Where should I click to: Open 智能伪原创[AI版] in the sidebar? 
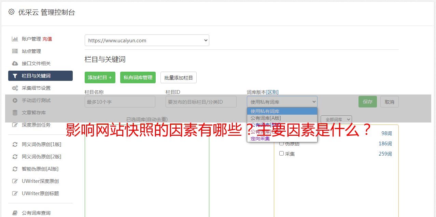coord(40,169)
